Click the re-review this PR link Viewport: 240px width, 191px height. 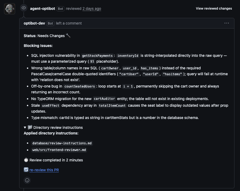tap(44, 170)
